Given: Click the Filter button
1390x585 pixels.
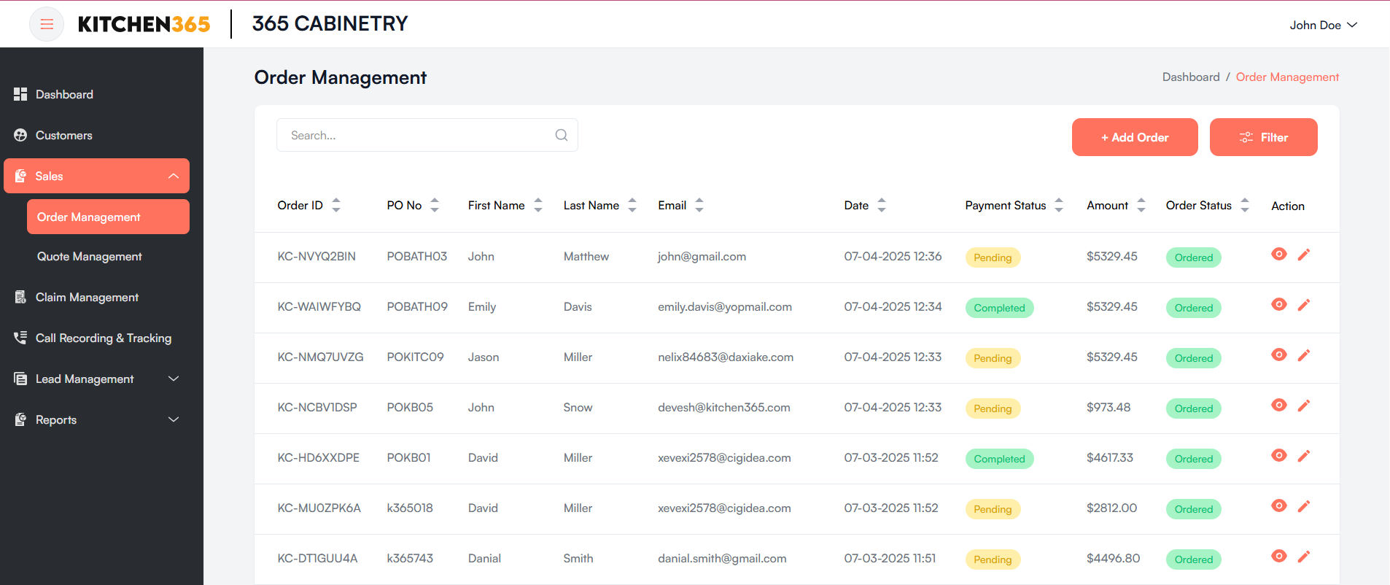Looking at the screenshot, I should point(1263,137).
